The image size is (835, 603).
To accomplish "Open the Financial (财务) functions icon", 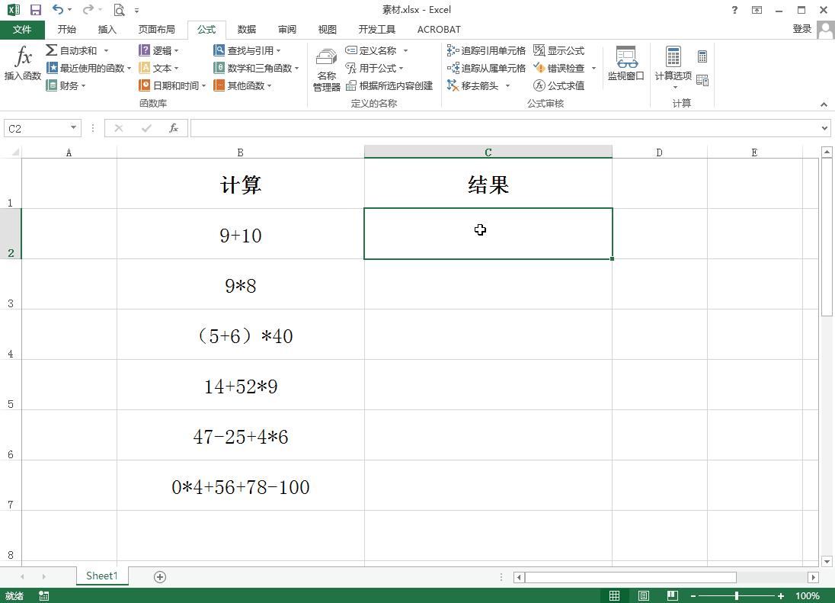I will 52,85.
